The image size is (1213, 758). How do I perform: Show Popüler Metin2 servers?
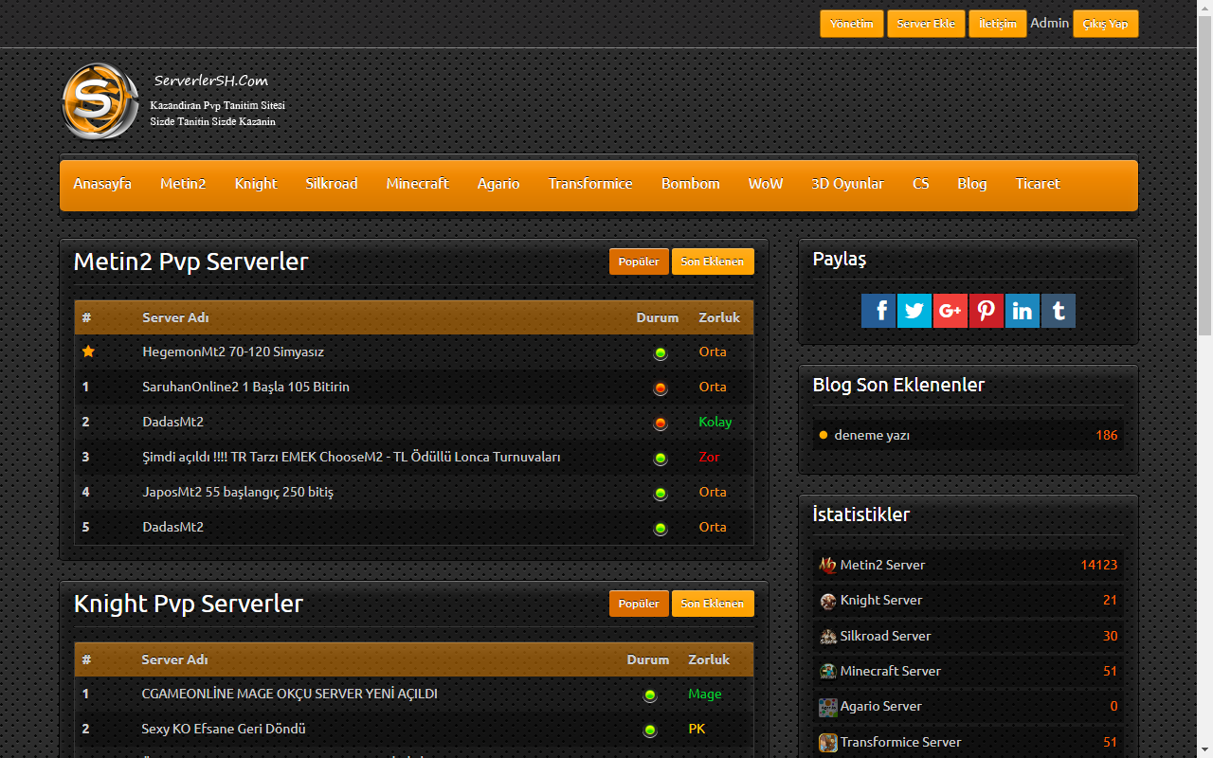point(639,262)
